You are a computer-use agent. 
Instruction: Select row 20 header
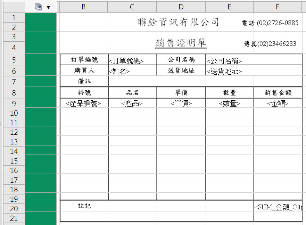tap(14, 209)
